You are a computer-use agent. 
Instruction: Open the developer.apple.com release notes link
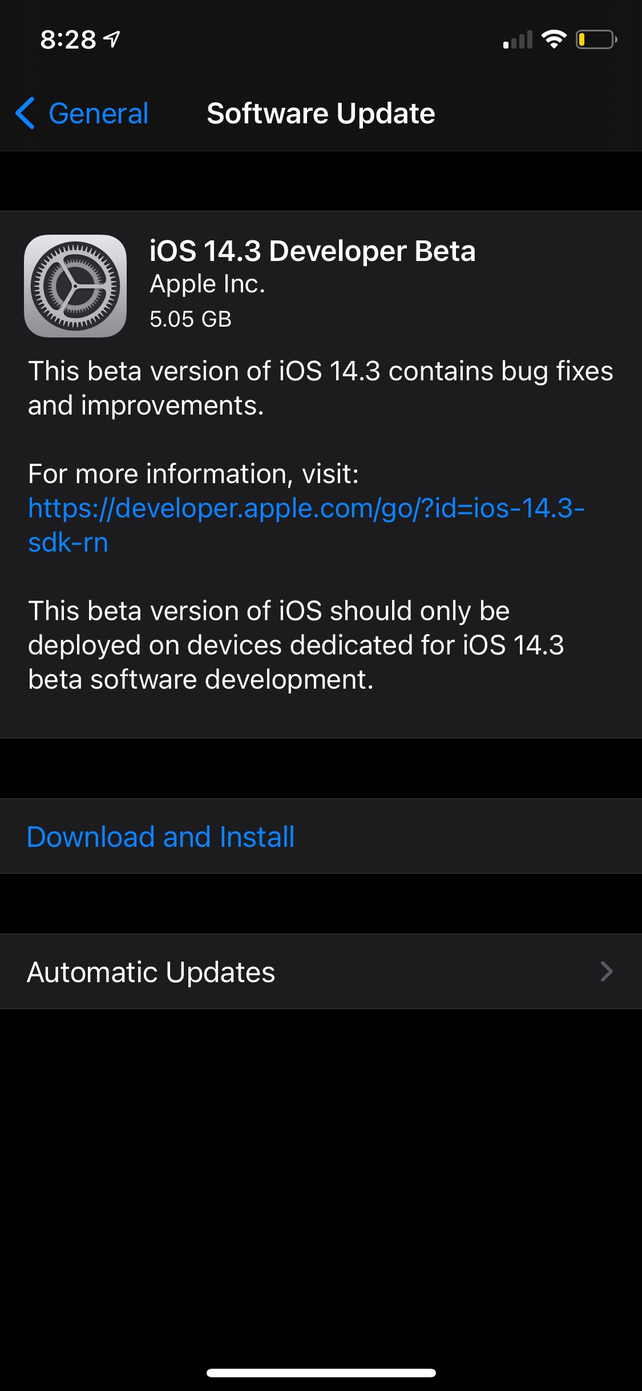306,524
